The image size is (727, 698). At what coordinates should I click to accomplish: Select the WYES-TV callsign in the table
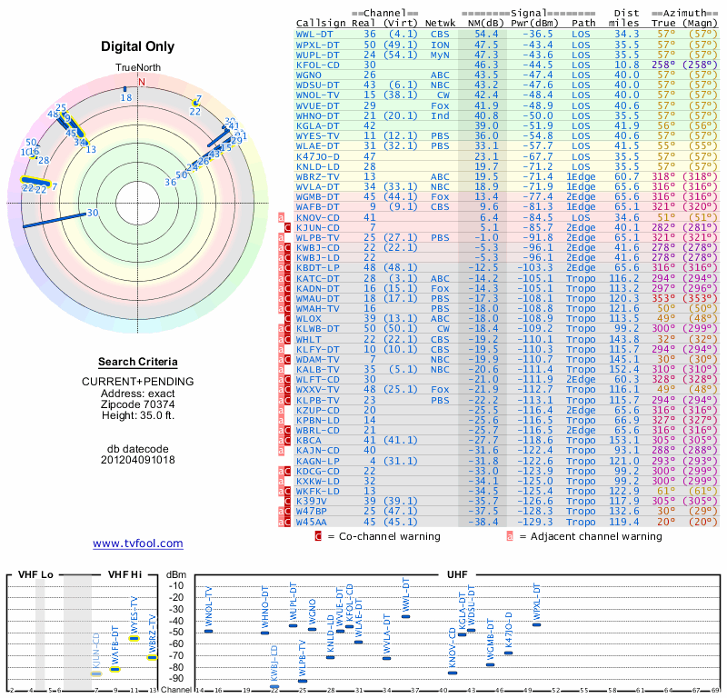317,136
